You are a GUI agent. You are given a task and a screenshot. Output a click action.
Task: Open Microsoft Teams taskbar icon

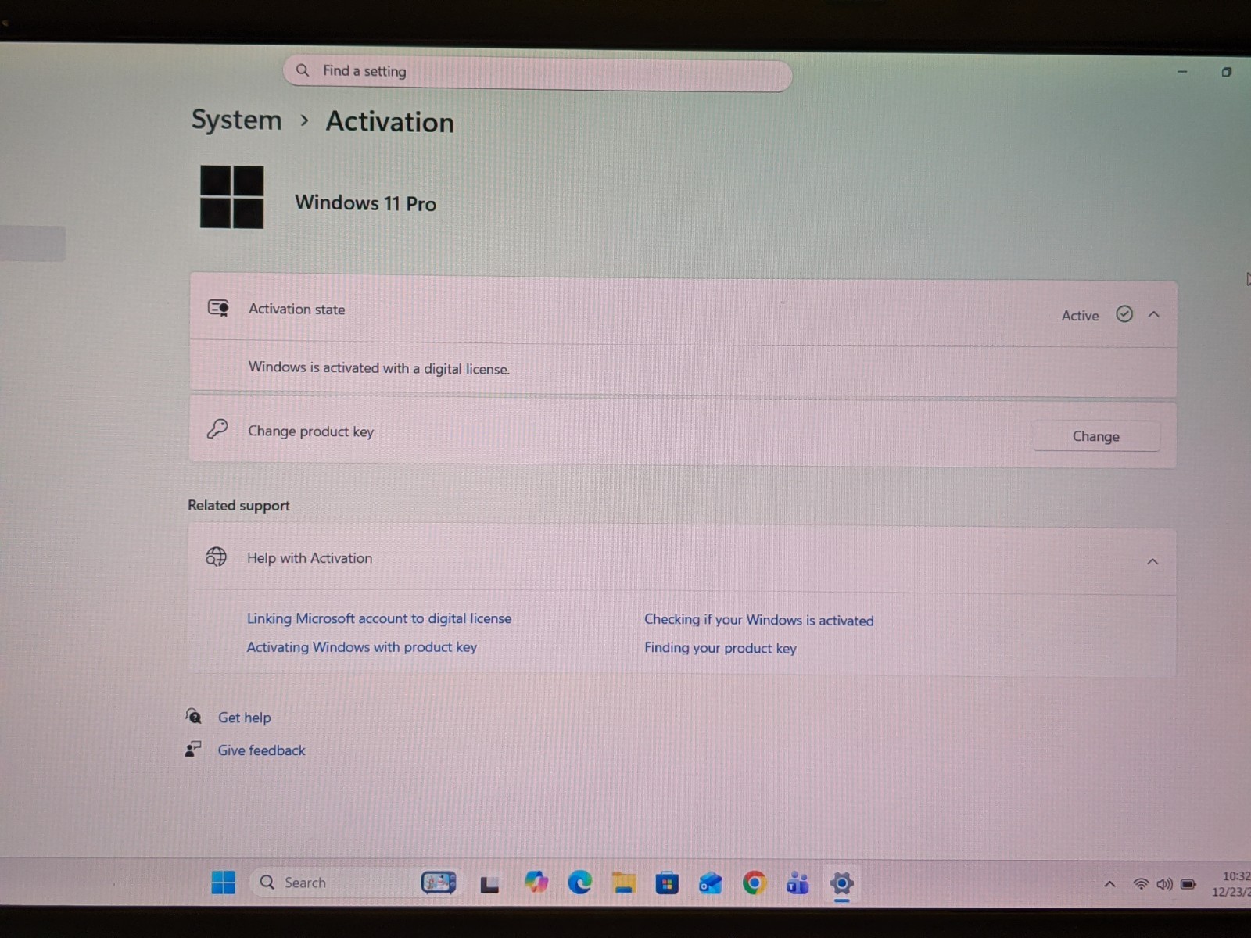[x=798, y=883]
